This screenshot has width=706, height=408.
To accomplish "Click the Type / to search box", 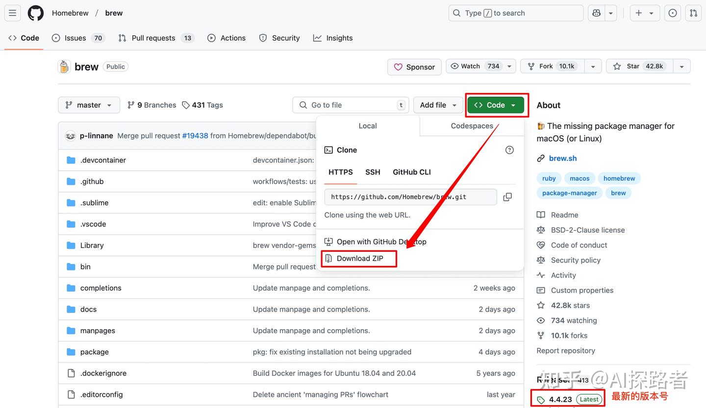I will 516,13.
